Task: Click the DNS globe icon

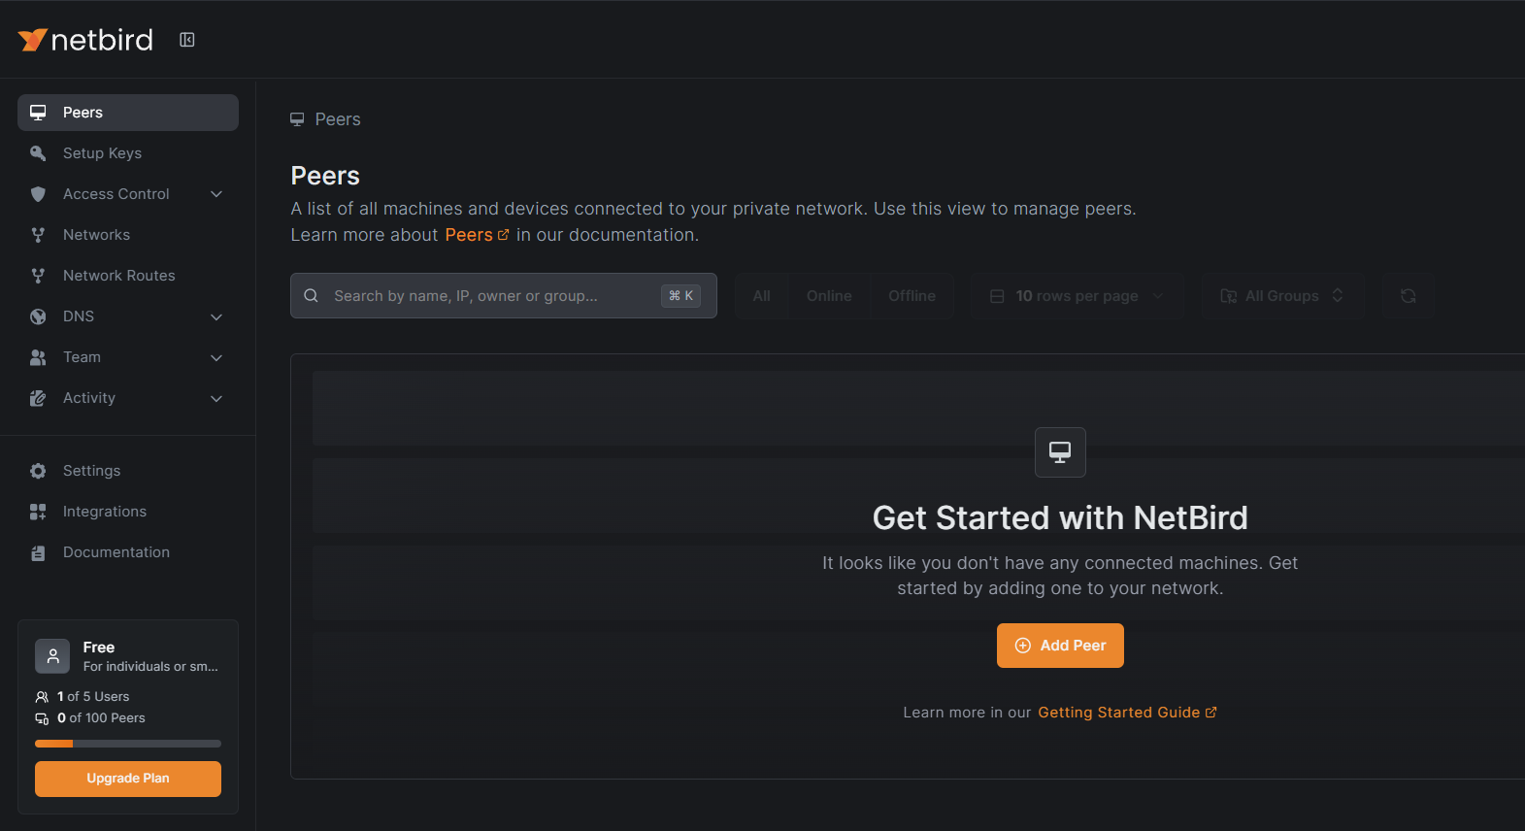Action: [38, 316]
